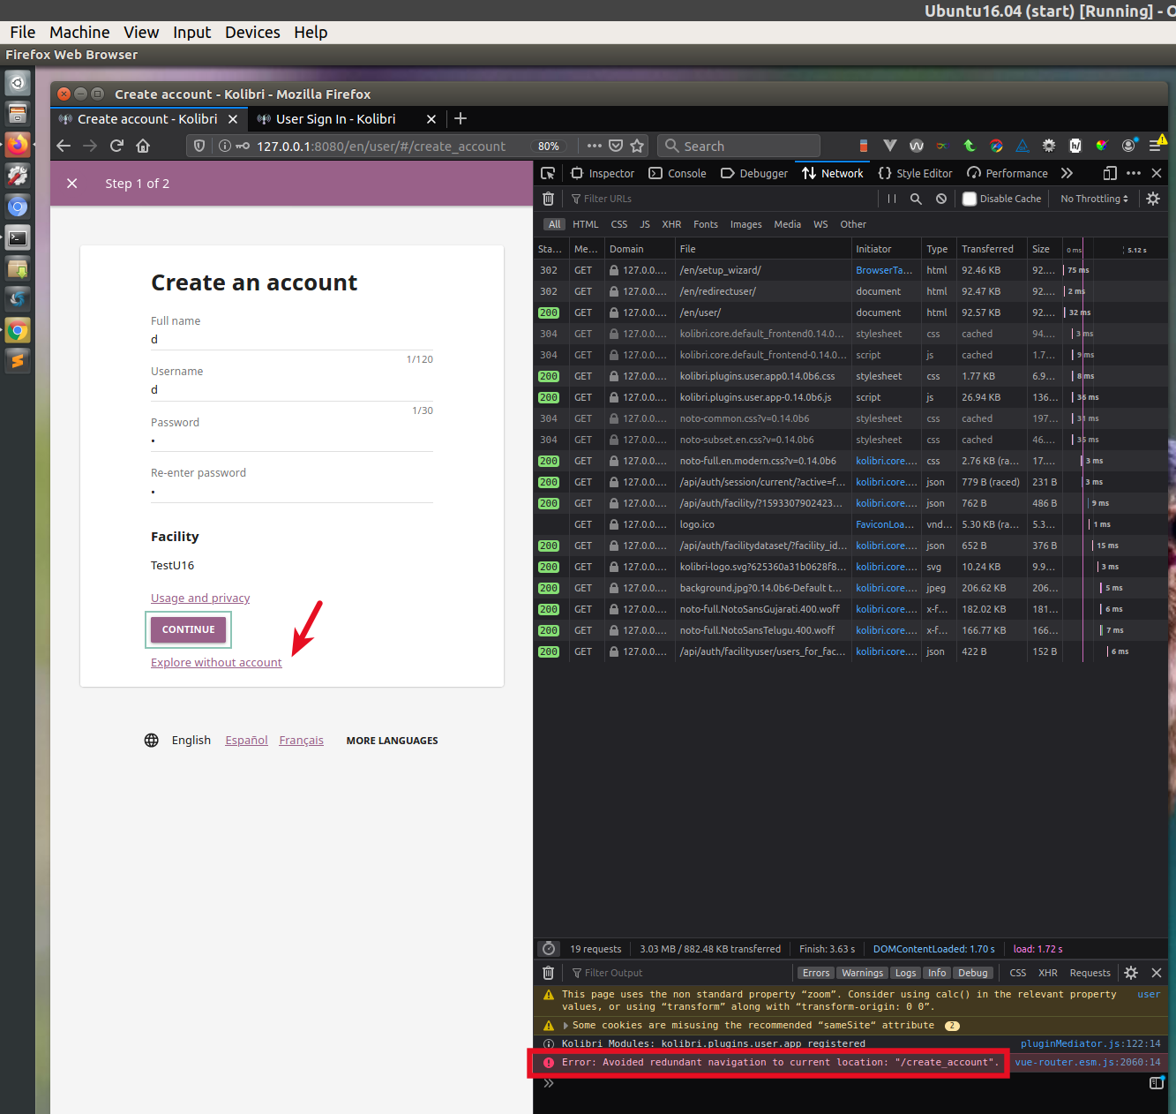Expand the Some cookies warning message
Screen dimensions: 1176x1114
point(565,1025)
